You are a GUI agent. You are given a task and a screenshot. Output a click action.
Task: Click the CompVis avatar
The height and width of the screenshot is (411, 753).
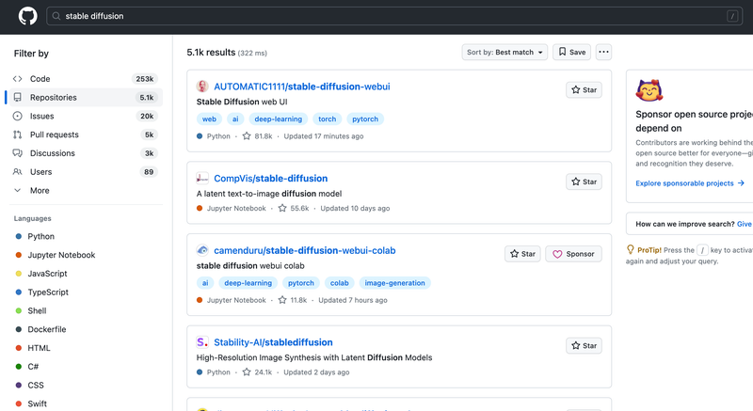click(x=202, y=179)
